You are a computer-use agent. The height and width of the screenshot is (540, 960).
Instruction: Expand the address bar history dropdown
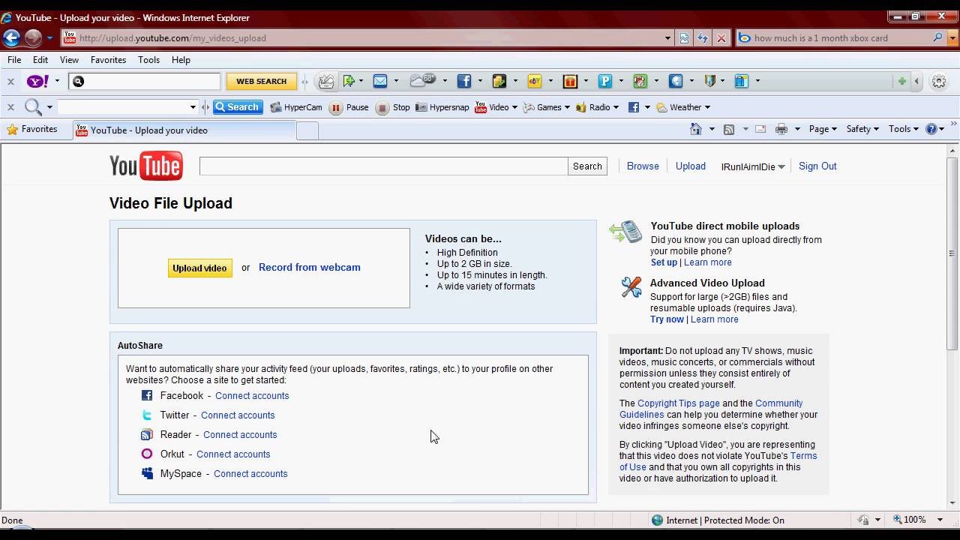667,38
